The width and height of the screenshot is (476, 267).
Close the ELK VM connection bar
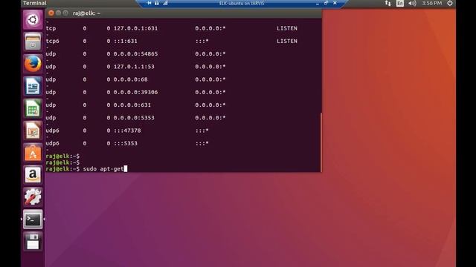point(335,3)
